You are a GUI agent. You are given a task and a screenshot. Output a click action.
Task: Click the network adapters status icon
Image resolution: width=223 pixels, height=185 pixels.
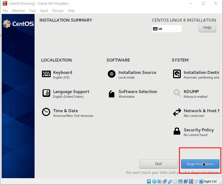click(x=165, y=181)
